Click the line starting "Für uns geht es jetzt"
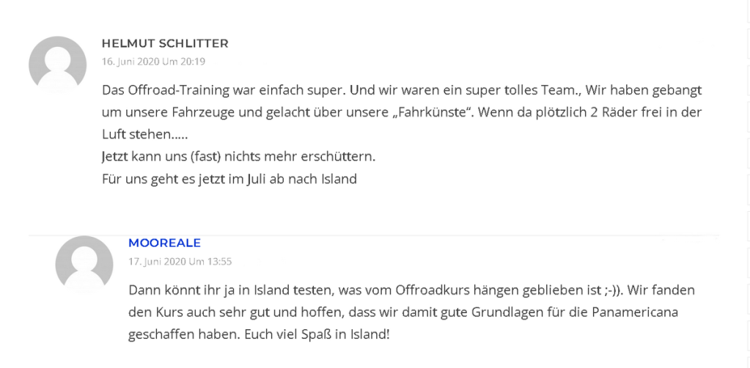 click(x=229, y=178)
